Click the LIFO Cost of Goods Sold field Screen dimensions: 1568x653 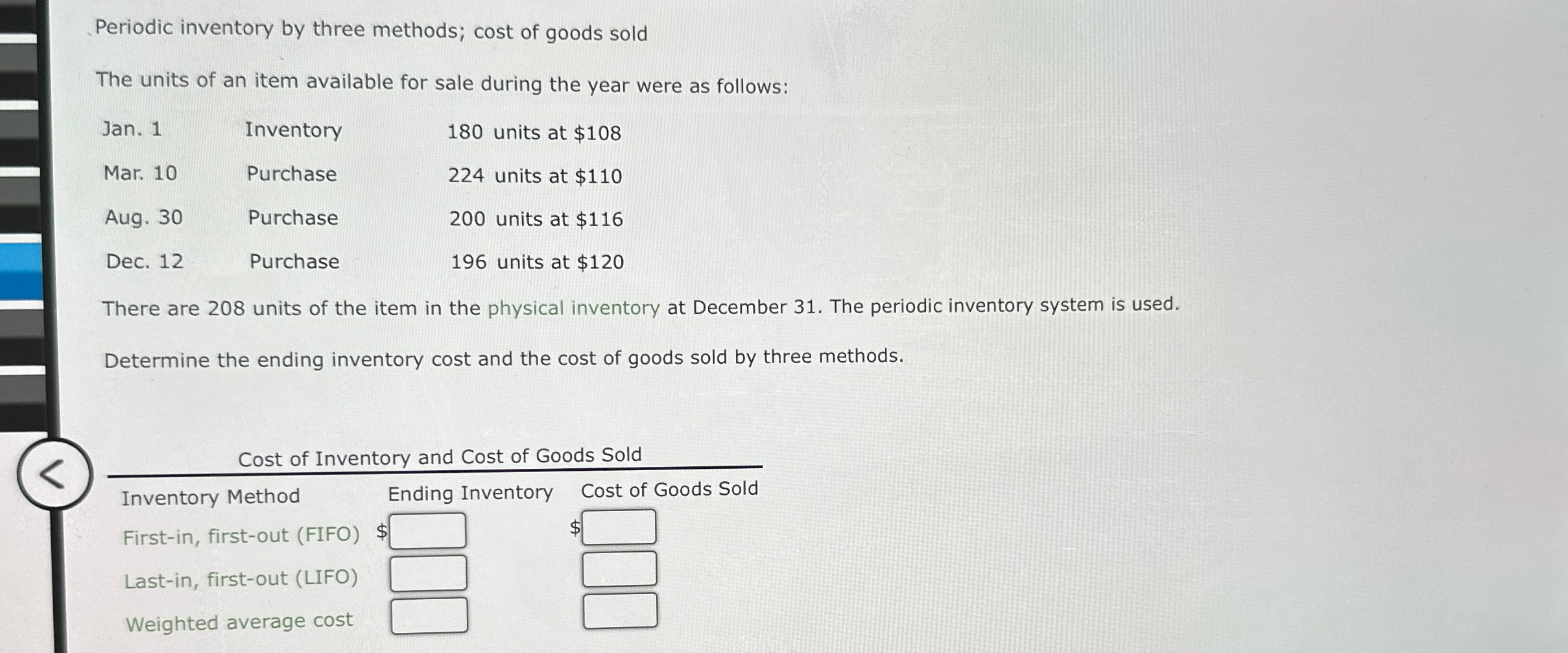pyautogui.click(x=619, y=569)
